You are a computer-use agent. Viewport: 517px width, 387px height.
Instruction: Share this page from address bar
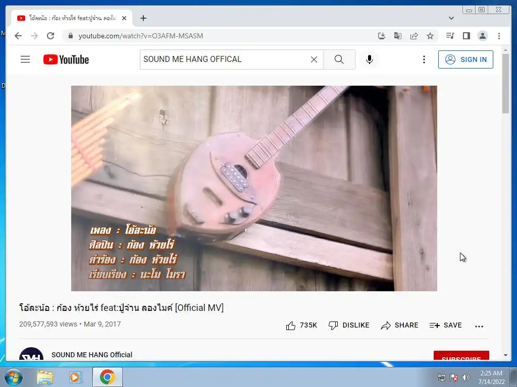click(414, 36)
